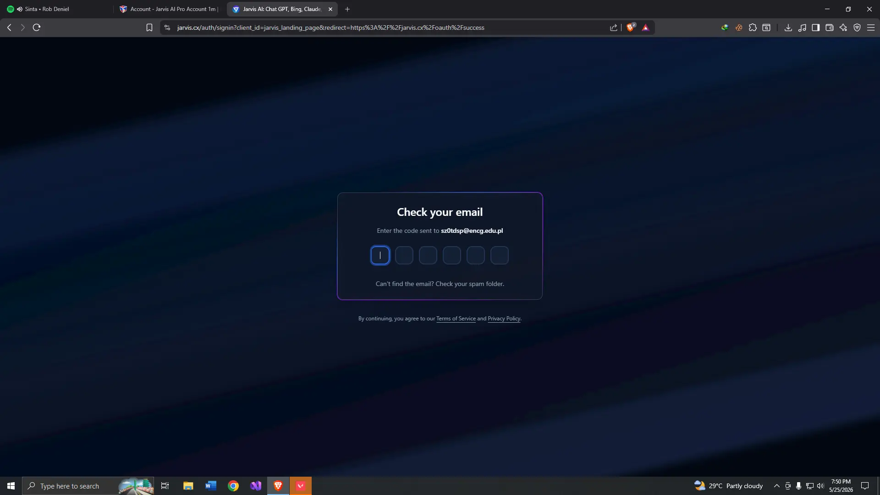The height and width of the screenshot is (495, 880).
Task: Bookmark this page with bookmark icon
Action: [x=149, y=27]
